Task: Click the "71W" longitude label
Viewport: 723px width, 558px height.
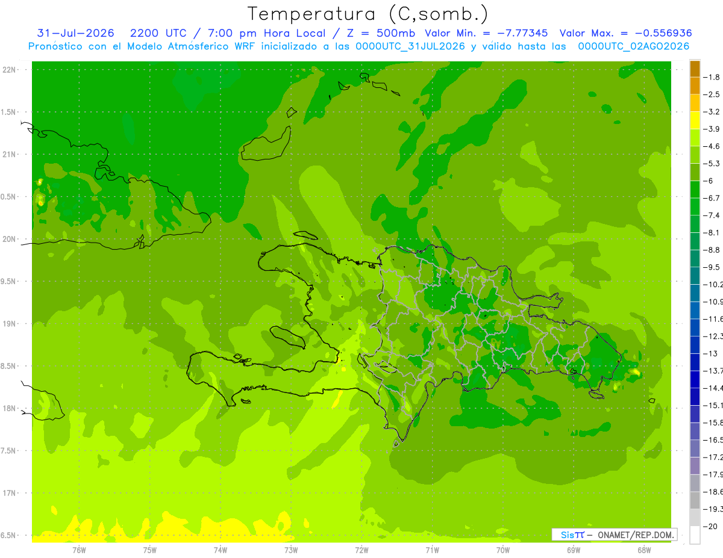Action: pyautogui.click(x=432, y=550)
